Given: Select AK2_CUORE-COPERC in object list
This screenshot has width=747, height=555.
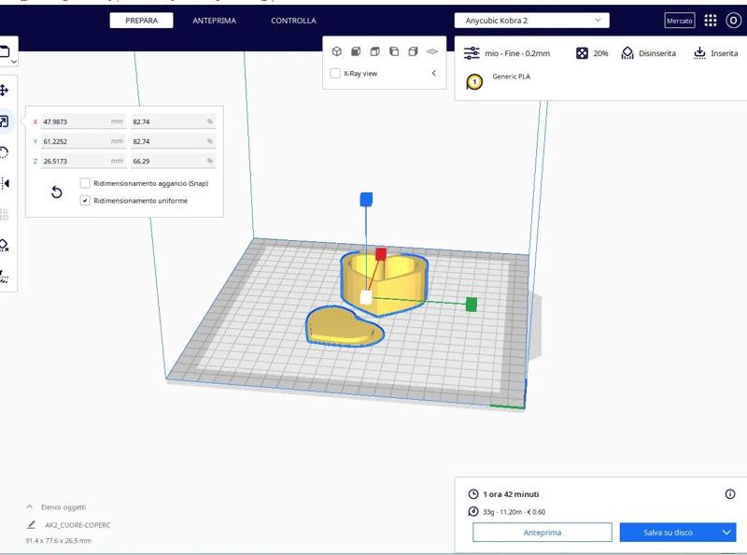Looking at the screenshot, I should point(78,525).
